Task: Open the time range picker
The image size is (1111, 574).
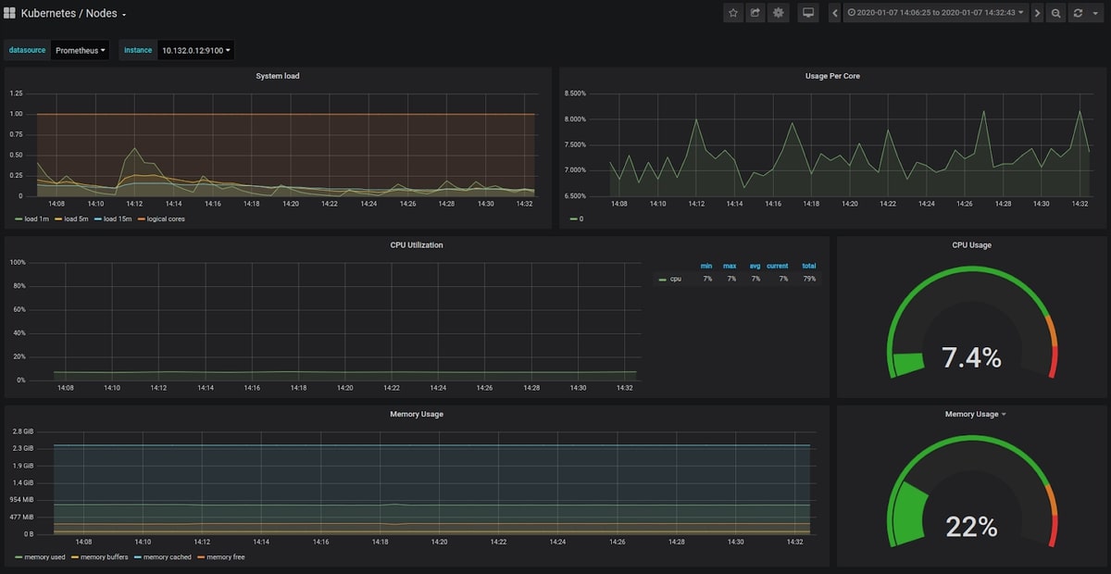Action: (936, 13)
